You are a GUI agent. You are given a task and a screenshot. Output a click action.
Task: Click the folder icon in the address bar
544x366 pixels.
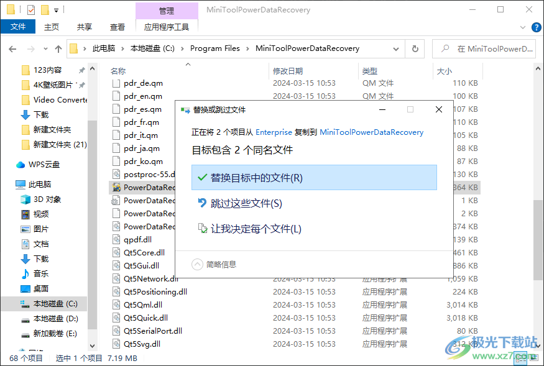[x=73, y=48]
